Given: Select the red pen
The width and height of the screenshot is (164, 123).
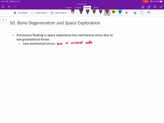Looking at the screenshot, I should pyautogui.click(x=107, y=12).
